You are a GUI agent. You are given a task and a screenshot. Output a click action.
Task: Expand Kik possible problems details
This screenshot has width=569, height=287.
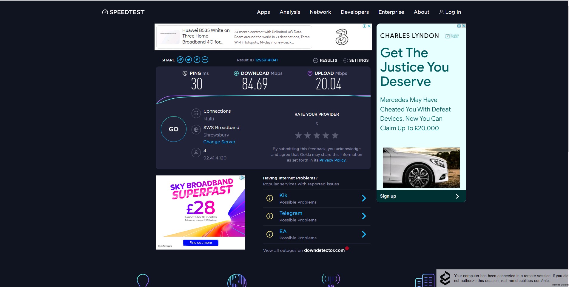[364, 198]
